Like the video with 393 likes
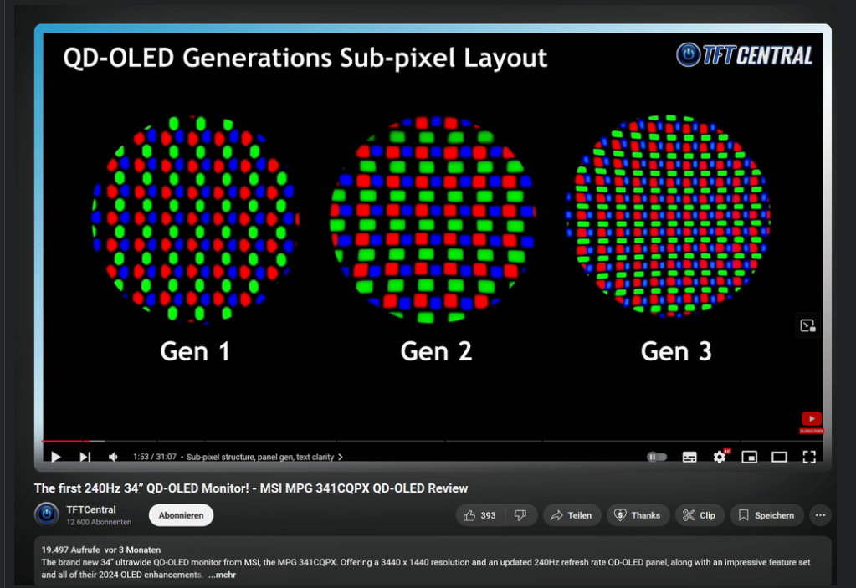Screen dimensions: 856x588 click(x=479, y=515)
